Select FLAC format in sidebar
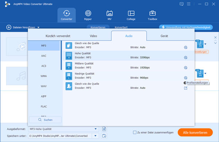Image resolution: width=219 pixels, height=142 pixels. (44, 106)
